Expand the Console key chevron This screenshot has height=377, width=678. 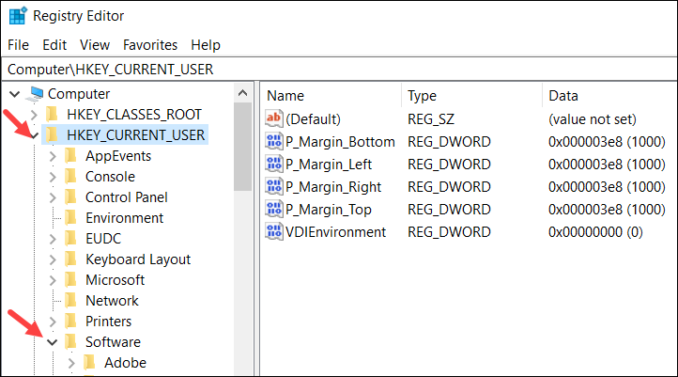tap(53, 177)
